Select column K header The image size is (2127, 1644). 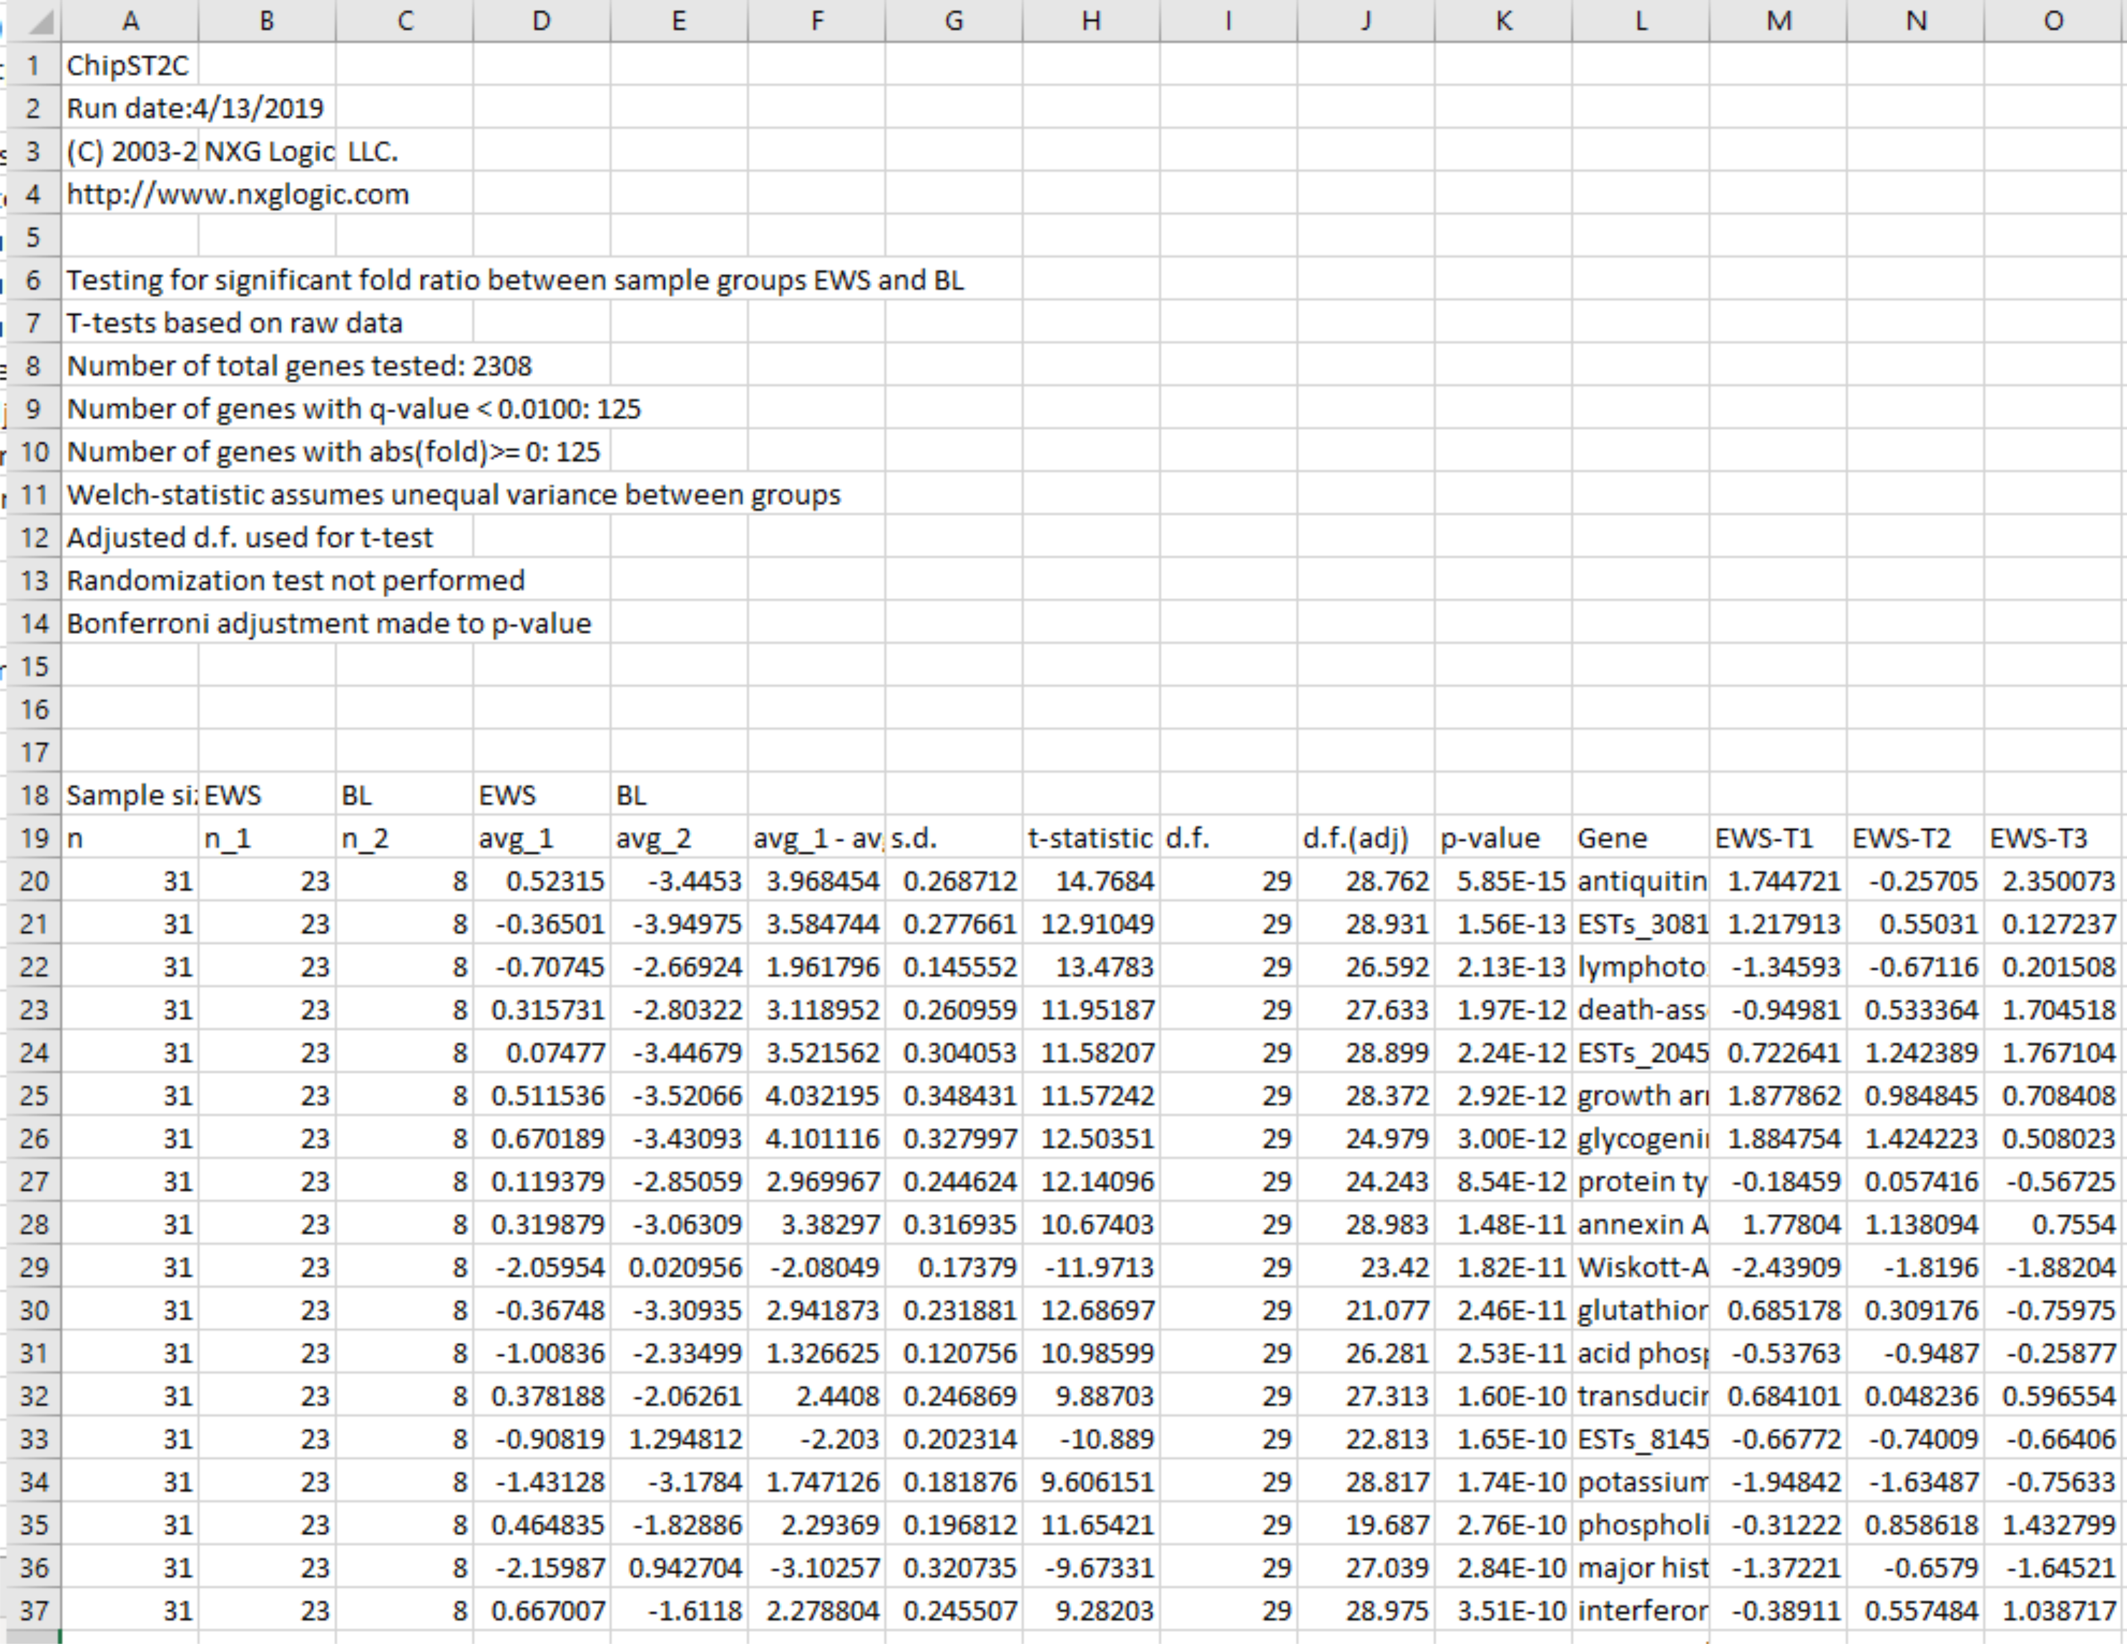(1503, 21)
